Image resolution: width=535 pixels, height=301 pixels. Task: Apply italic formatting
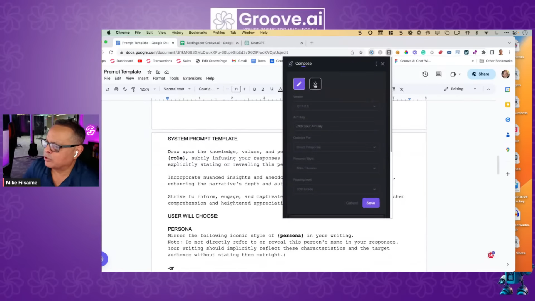coord(263,89)
